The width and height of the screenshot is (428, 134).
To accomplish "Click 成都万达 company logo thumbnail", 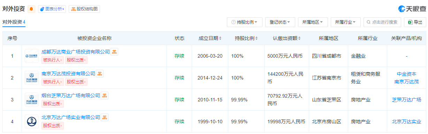I will coord(32,56).
